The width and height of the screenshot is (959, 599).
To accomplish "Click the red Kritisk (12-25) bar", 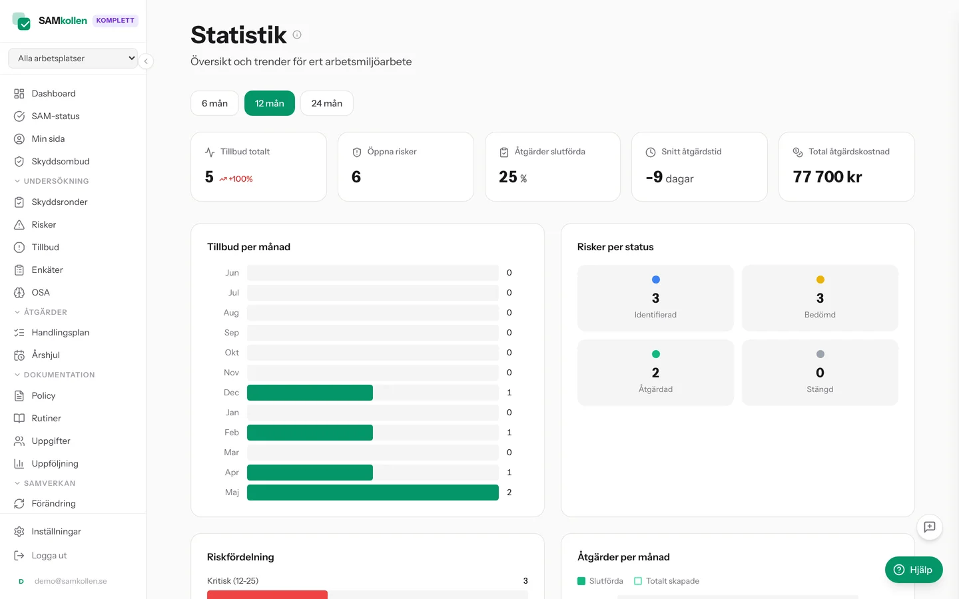I will coord(267,594).
